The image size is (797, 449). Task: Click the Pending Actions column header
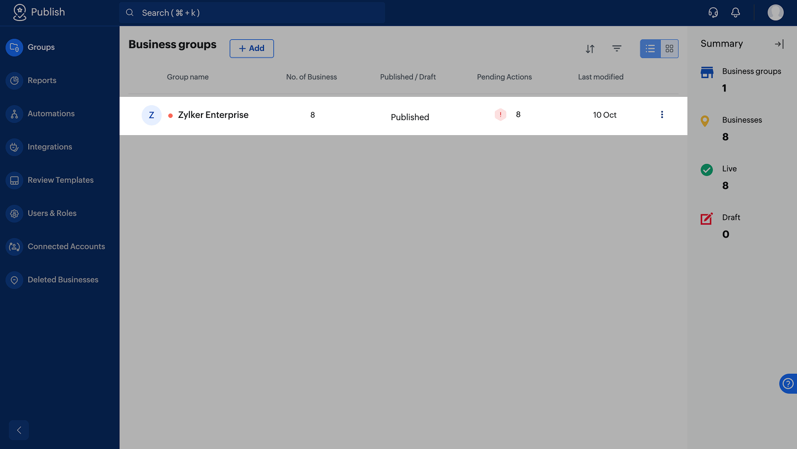(x=504, y=77)
